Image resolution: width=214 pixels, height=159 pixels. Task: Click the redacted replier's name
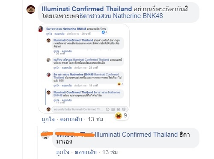[x=75, y=135]
